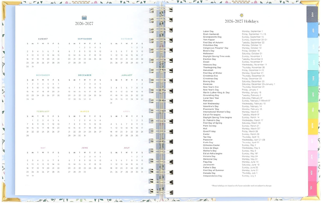This screenshot has width=321, height=203.
Task: Click the calendar icon above the 2026-2027 heading
Action: click(x=84, y=18)
